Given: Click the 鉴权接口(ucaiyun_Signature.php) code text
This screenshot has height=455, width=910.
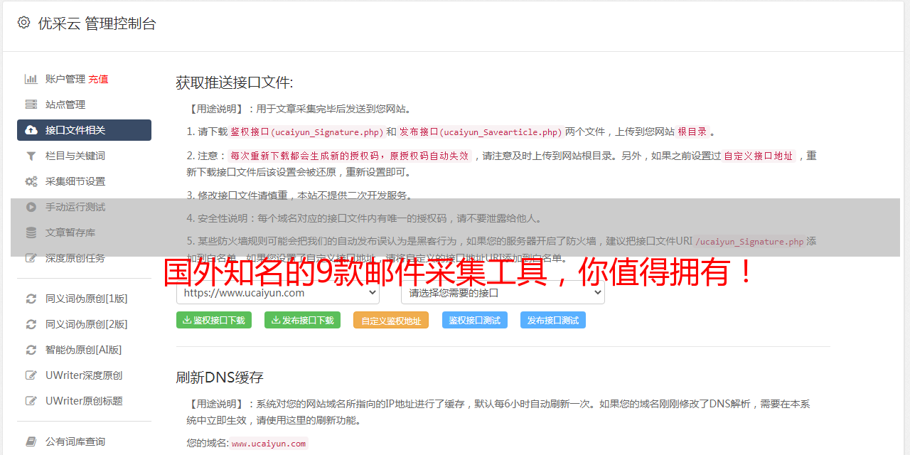Looking at the screenshot, I should pyautogui.click(x=307, y=132).
